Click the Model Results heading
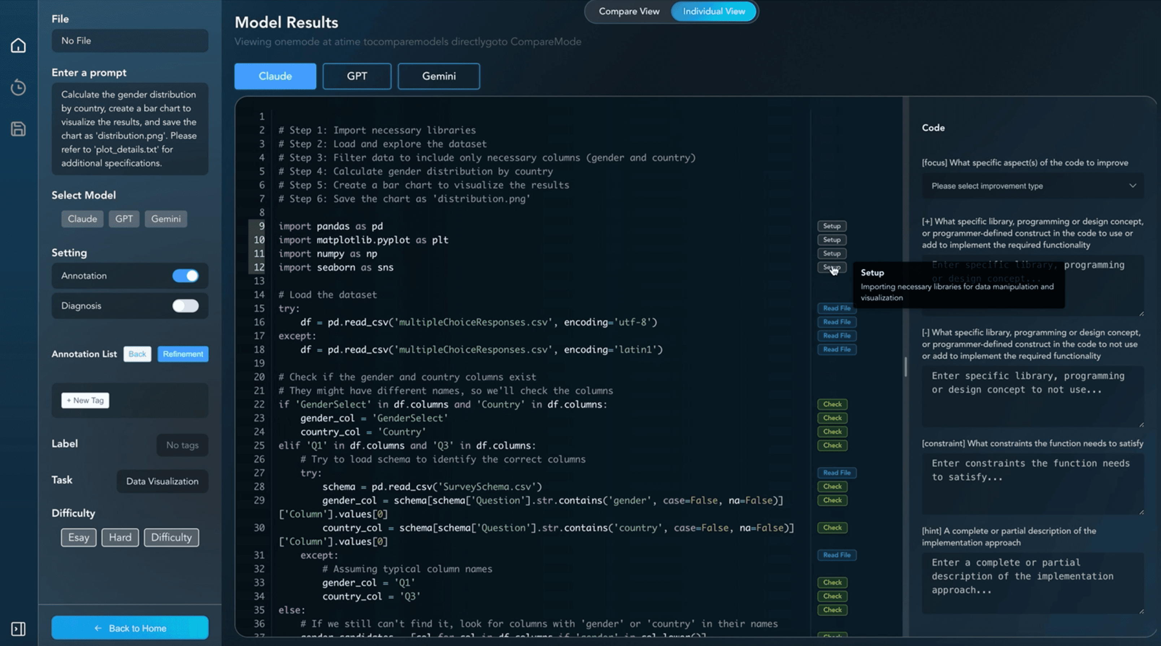Image resolution: width=1161 pixels, height=646 pixels. 286,22
